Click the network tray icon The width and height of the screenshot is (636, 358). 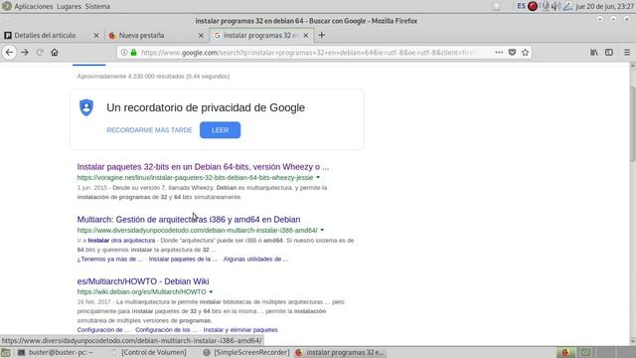[x=567, y=6]
